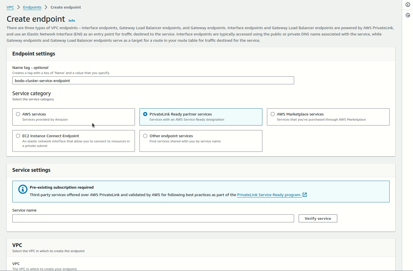Edit the bodo-cluster-service-endpoint name tag field
413x271 pixels.
[153, 80]
